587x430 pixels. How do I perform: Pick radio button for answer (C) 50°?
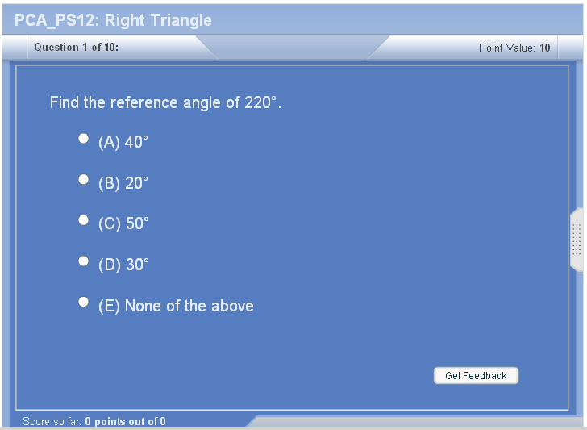(x=84, y=220)
